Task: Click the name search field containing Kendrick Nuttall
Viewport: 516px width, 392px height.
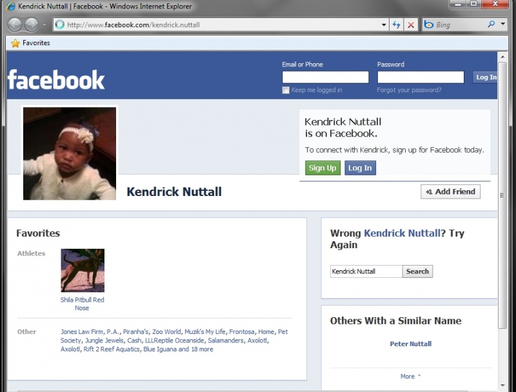Action: pyautogui.click(x=366, y=271)
